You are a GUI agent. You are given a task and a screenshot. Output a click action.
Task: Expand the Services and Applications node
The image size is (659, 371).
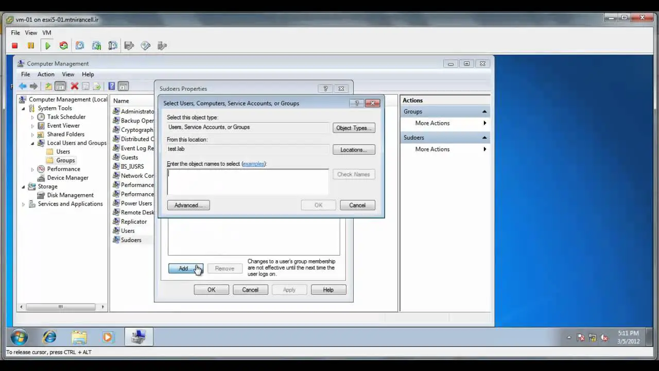click(x=23, y=204)
